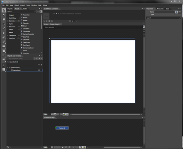Select the Direct Selection tool
This screenshot has height=149, width=183.
click(4, 15)
